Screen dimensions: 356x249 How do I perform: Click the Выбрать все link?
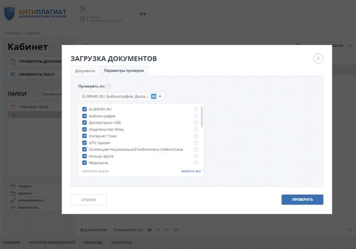(191, 171)
